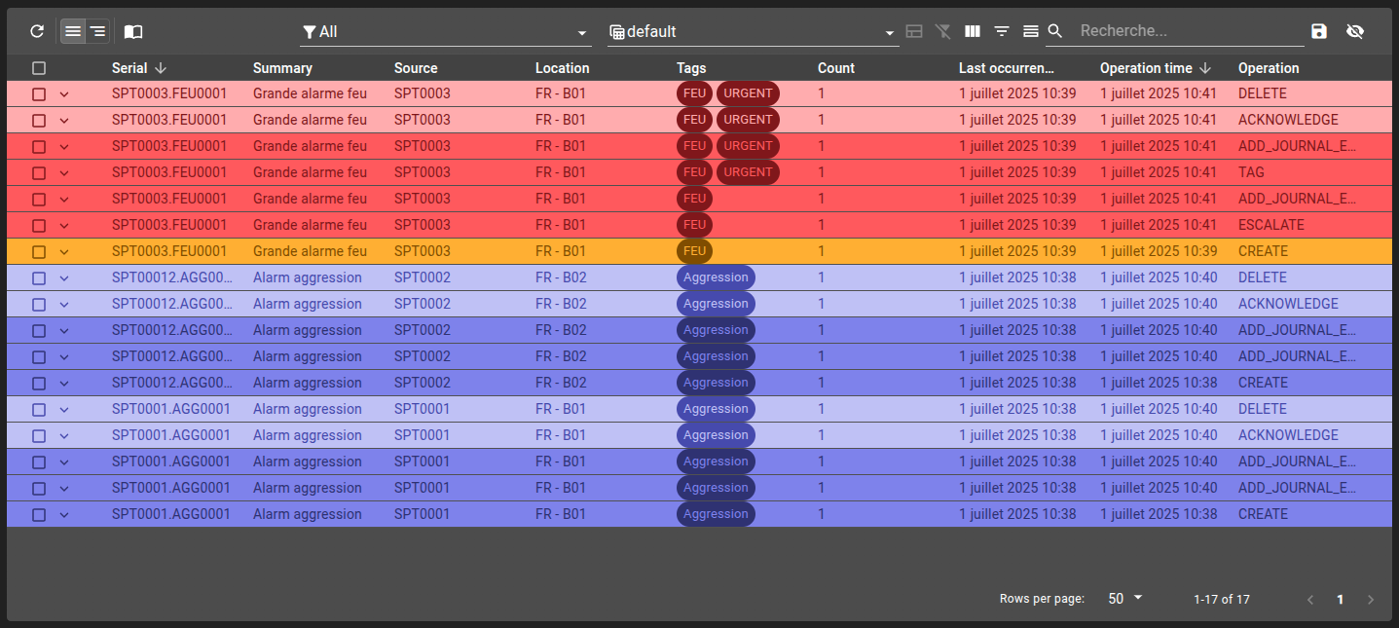
Task: Click the Count column header
Action: point(836,68)
